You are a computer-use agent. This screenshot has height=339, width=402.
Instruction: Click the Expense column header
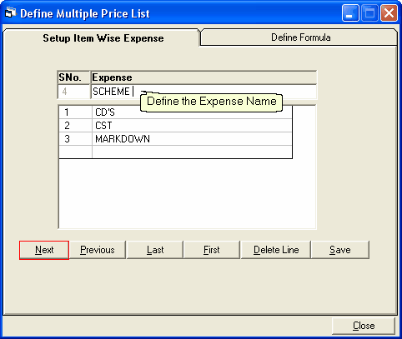click(x=204, y=77)
